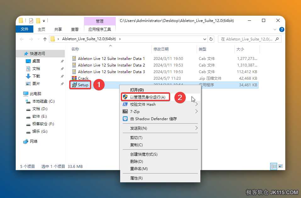Click the Ableton_Live_Suite_12.0(64bit) breadcrumb

89,39
